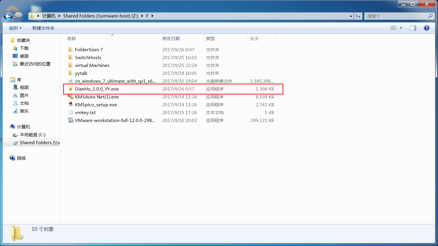Click Shared Folders breadcrumb in address bar

(101, 16)
